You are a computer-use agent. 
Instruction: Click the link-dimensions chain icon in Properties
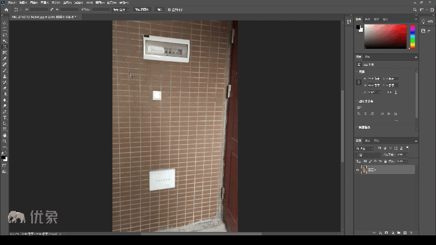pos(359,82)
